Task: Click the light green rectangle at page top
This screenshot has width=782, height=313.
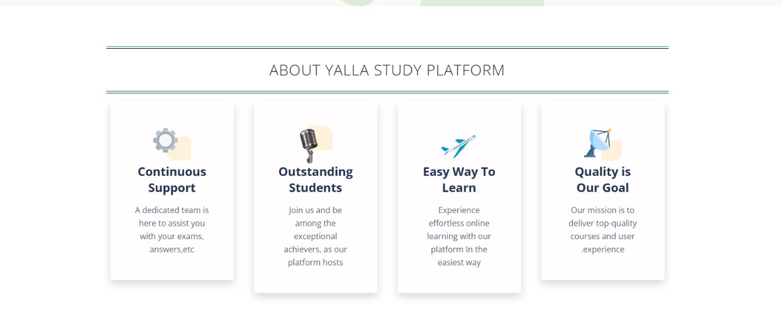Action: 482,3
